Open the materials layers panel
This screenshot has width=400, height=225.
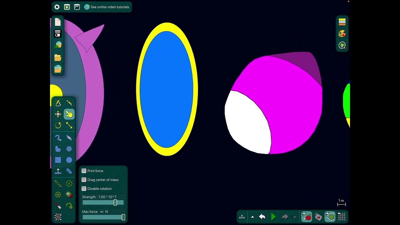coord(342,22)
